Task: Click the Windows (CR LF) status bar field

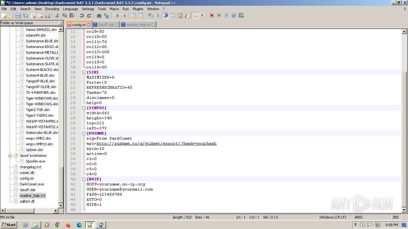Action: coord(336,217)
